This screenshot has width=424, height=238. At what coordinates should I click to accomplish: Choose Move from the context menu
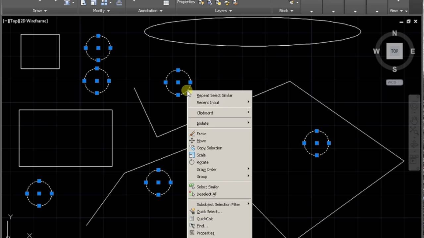220,141
